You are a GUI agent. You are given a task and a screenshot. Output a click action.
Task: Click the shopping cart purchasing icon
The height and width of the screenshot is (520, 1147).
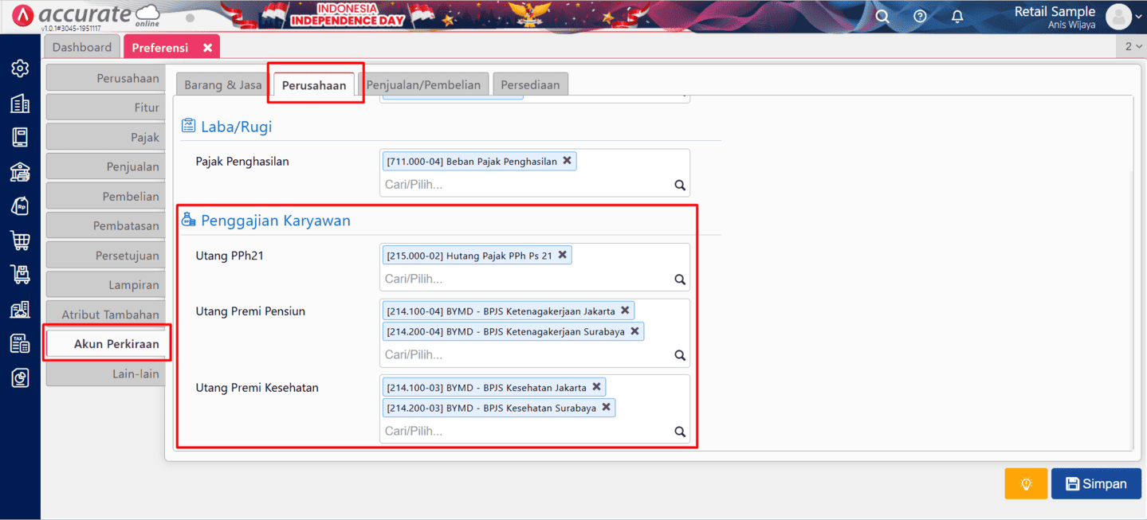pyautogui.click(x=20, y=240)
